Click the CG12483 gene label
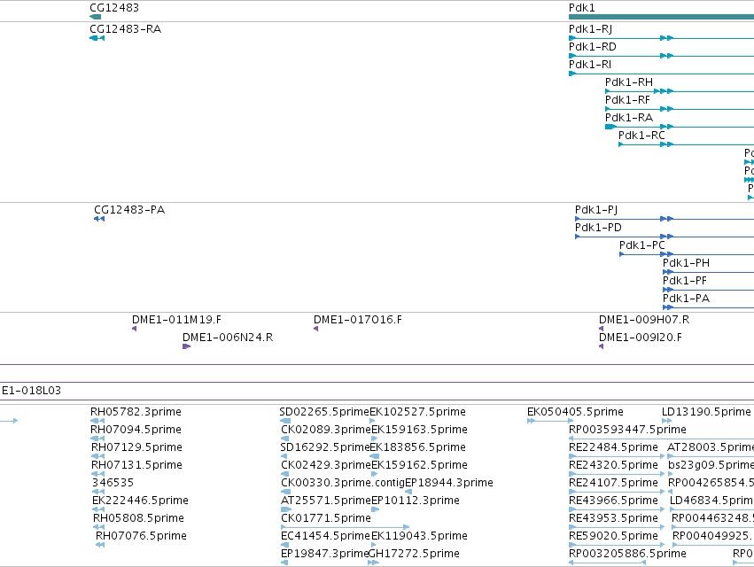Screen dimensions: 754x567 point(114,8)
